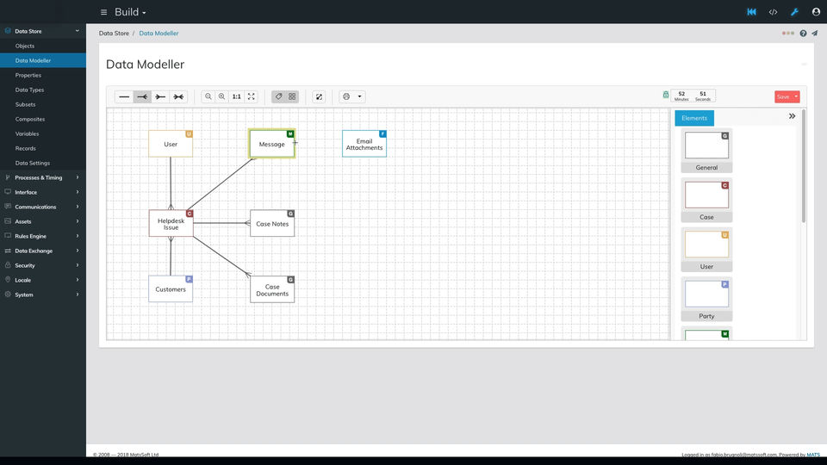This screenshot has width=827, height=465.
Task: Select the Case Documents node
Action: (272, 289)
